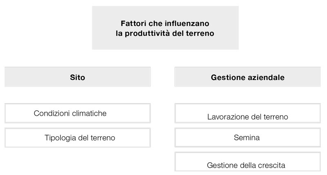327x175 pixels.
Task: Click the 'Semina' box
Action: click(x=248, y=137)
